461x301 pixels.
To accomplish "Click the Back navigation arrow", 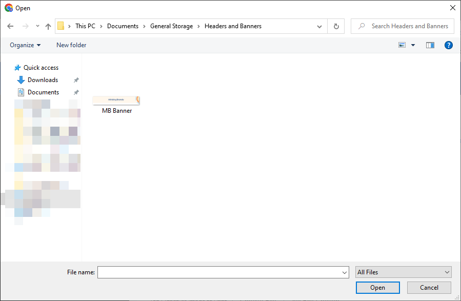I will pos(11,26).
